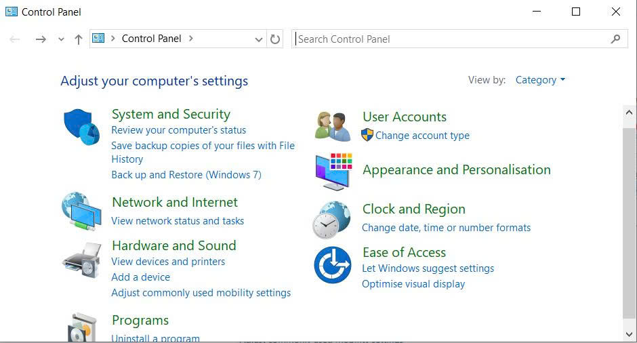Open the User Accounts people icon
The image size is (637, 343).
333,126
